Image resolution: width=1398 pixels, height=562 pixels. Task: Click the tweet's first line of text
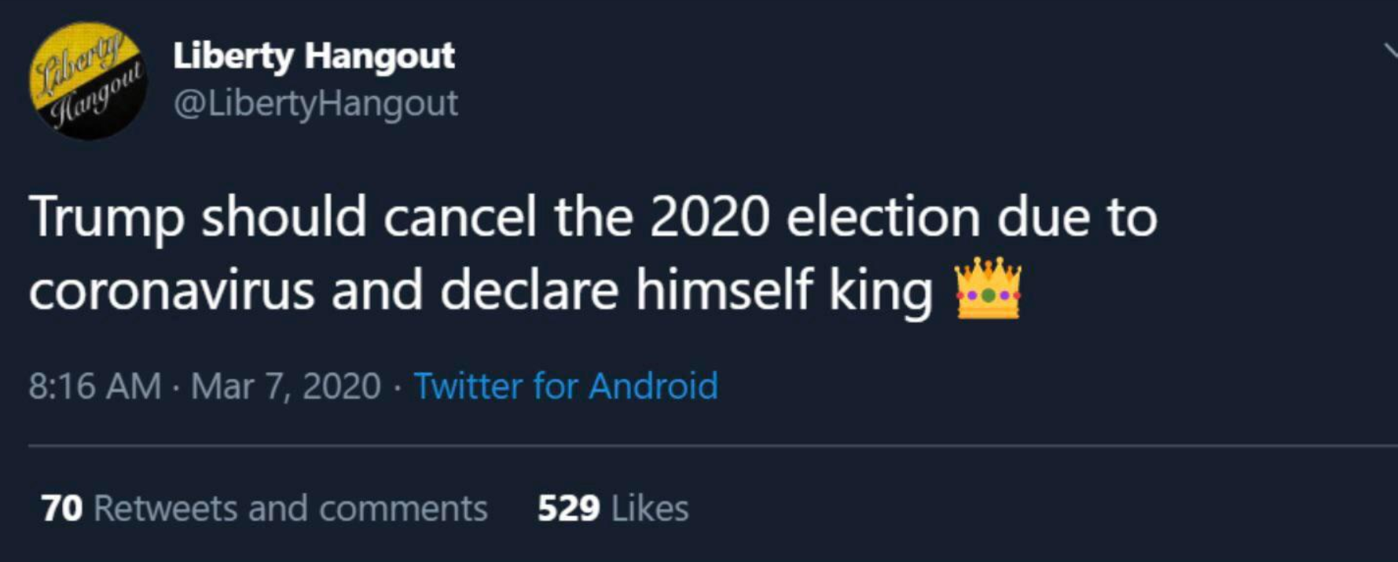[593, 218]
